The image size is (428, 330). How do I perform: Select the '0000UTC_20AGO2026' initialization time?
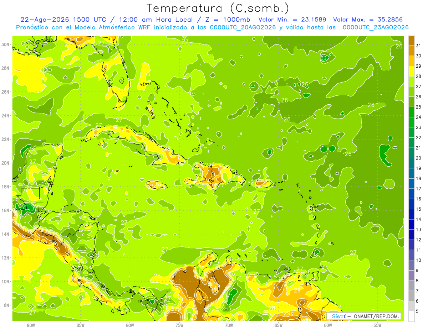pos(243,27)
